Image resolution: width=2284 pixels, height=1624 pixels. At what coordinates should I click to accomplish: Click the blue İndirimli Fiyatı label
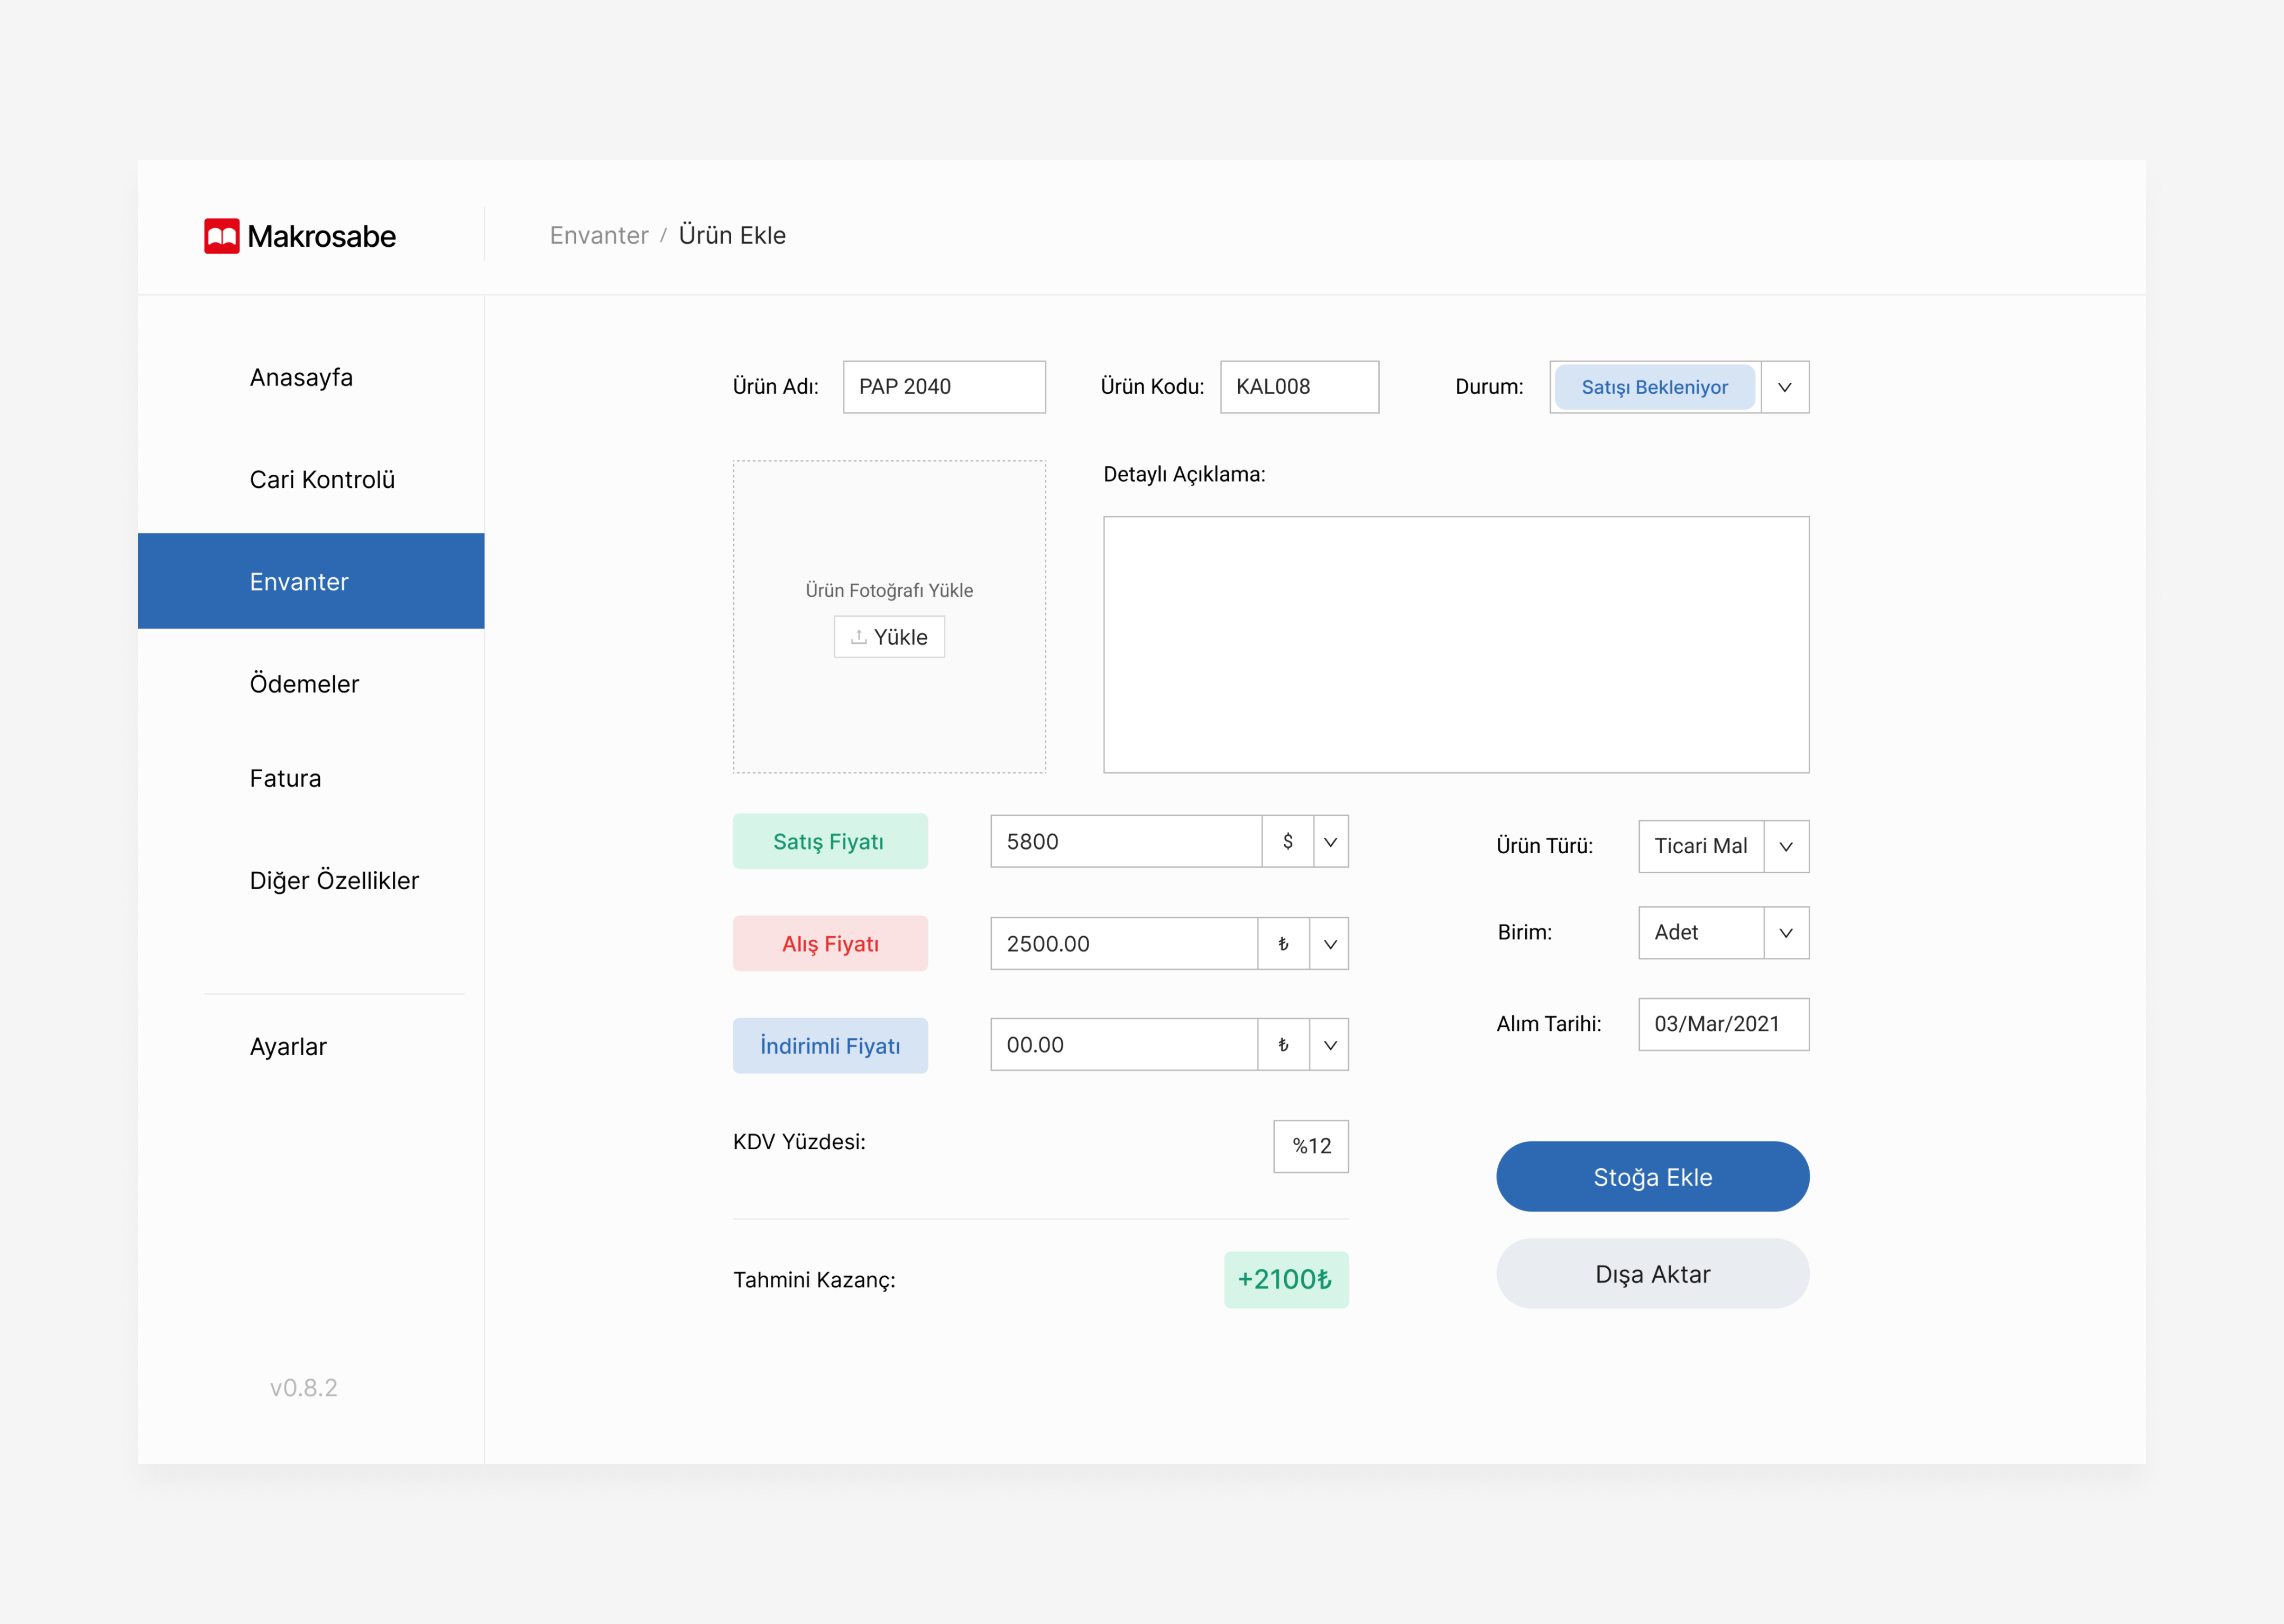coord(830,1046)
